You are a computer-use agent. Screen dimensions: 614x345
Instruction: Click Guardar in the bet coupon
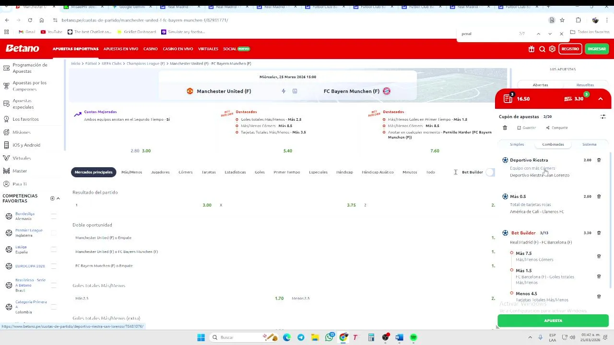click(x=527, y=128)
